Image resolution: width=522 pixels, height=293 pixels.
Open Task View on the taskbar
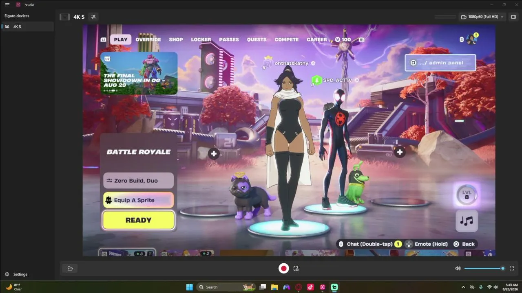click(x=263, y=287)
